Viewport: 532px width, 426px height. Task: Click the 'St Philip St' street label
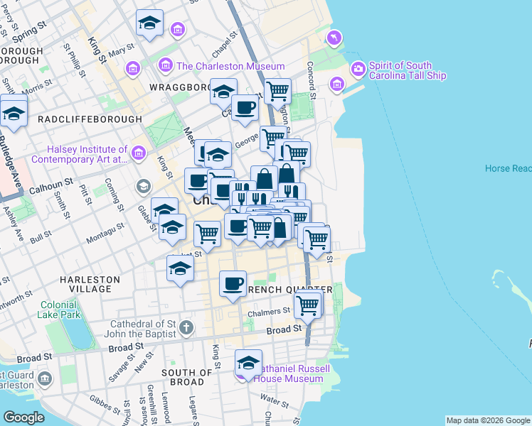tap(74, 60)
